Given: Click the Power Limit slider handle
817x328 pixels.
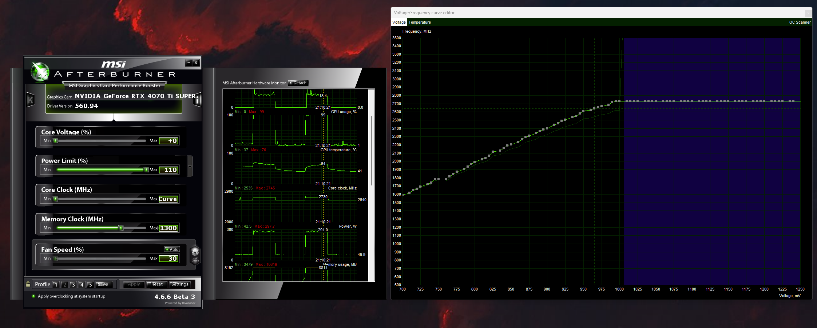Looking at the screenshot, I should [x=146, y=170].
